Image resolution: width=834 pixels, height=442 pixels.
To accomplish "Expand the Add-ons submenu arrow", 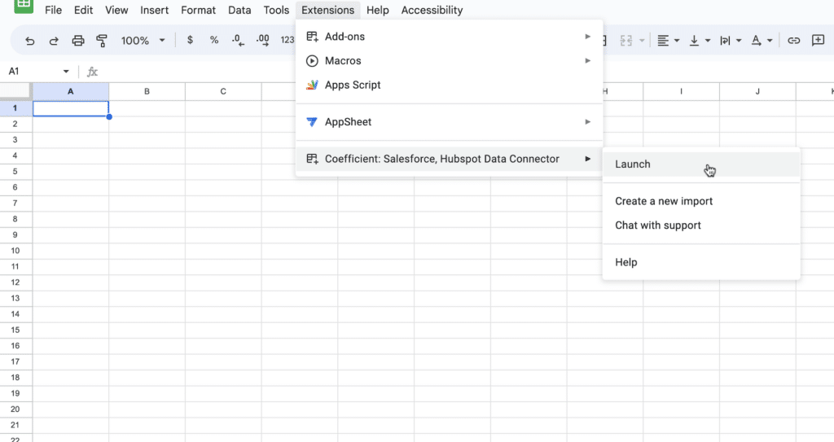I will [x=588, y=37].
